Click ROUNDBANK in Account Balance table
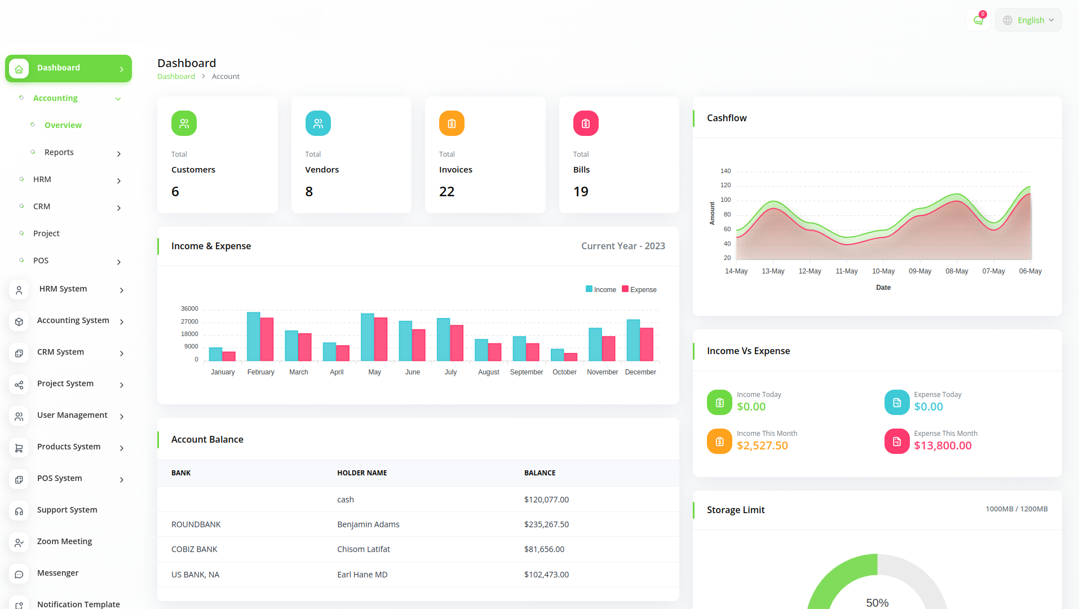Screen dimensions: 1079x609 [196, 524]
